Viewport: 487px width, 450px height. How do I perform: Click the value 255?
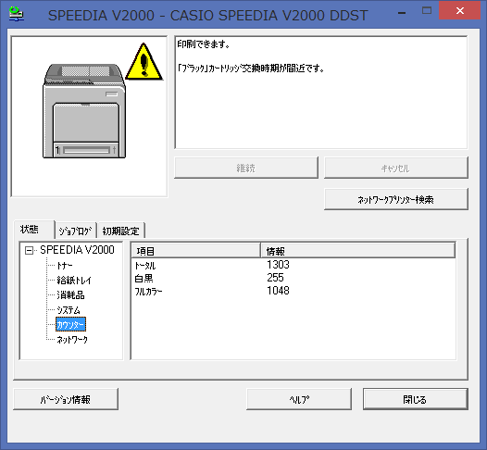click(x=275, y=278)
